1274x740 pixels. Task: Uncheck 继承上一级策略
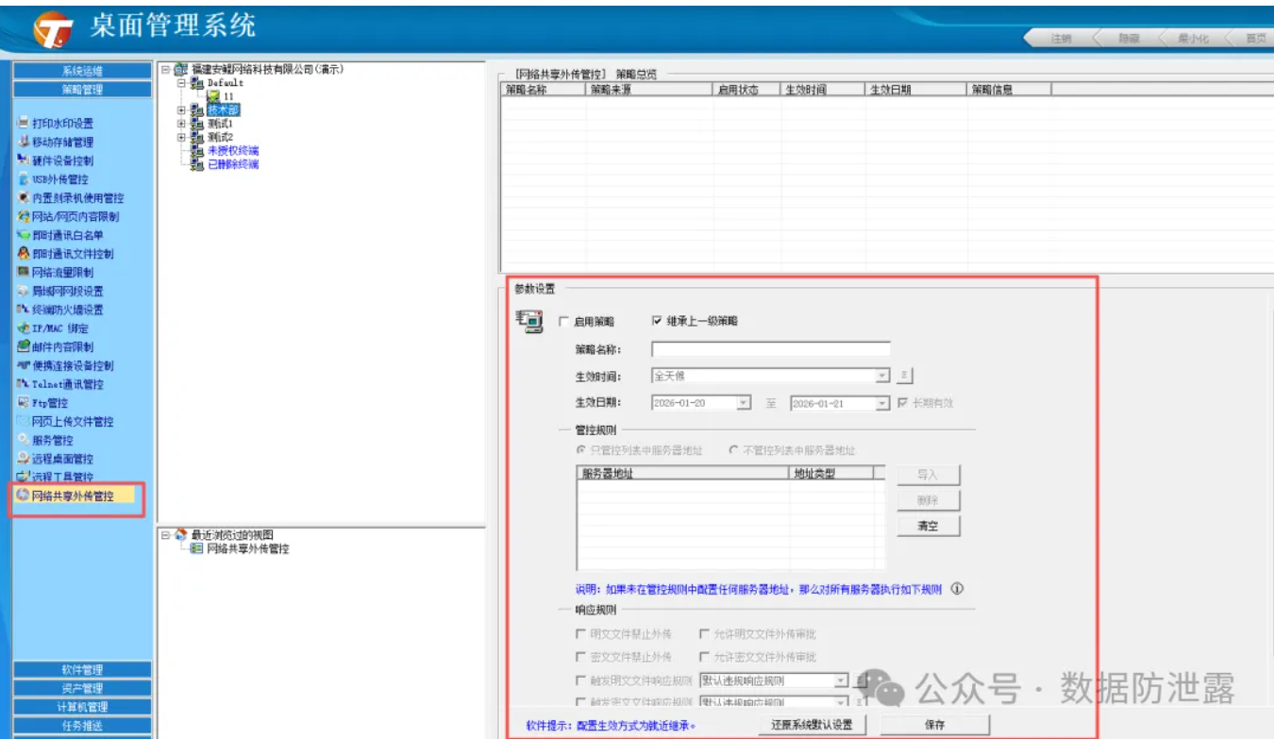point(658,321)
